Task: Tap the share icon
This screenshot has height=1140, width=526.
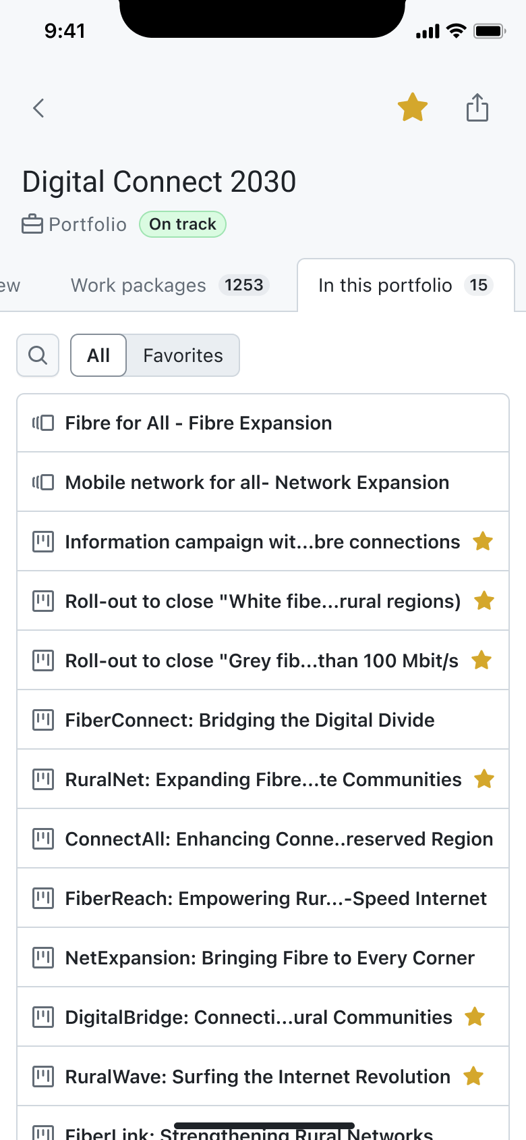Action: click(477, 107)
